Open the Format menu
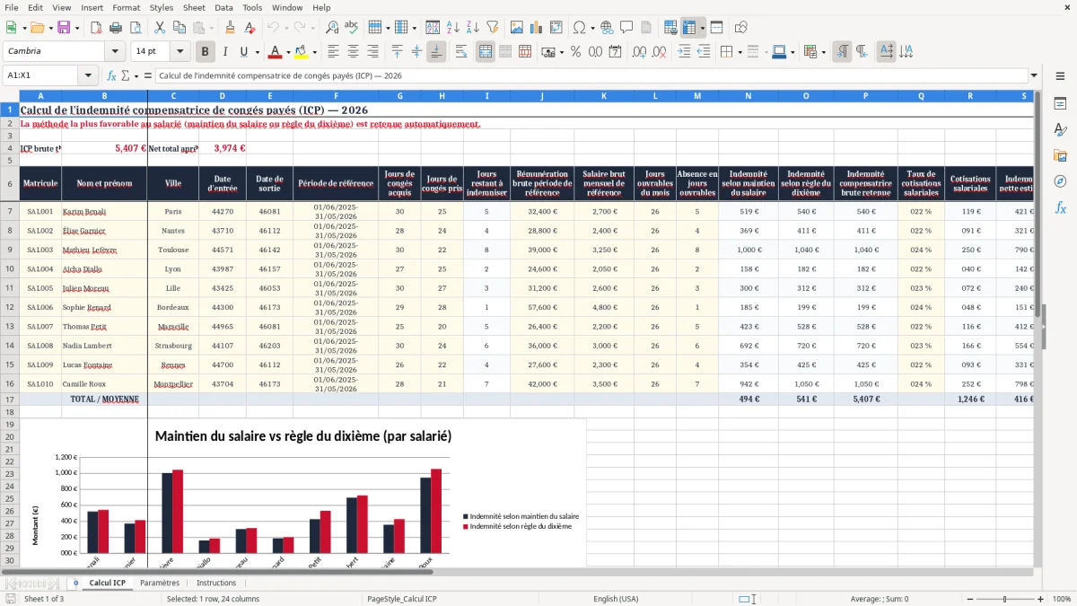 coord(126,7)
